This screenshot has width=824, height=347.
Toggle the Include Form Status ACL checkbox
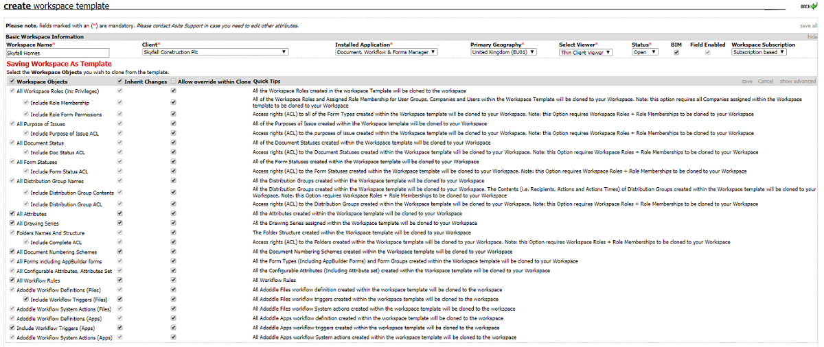pyautogui.click(x=25, y=171)
